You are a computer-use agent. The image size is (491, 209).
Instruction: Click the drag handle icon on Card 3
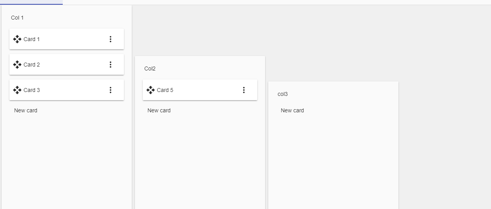pyautogui.click(x=17, y=90)
